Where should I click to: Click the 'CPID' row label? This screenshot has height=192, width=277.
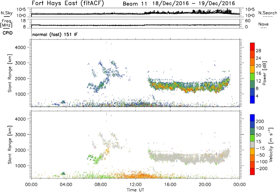(x=8, y=33)
